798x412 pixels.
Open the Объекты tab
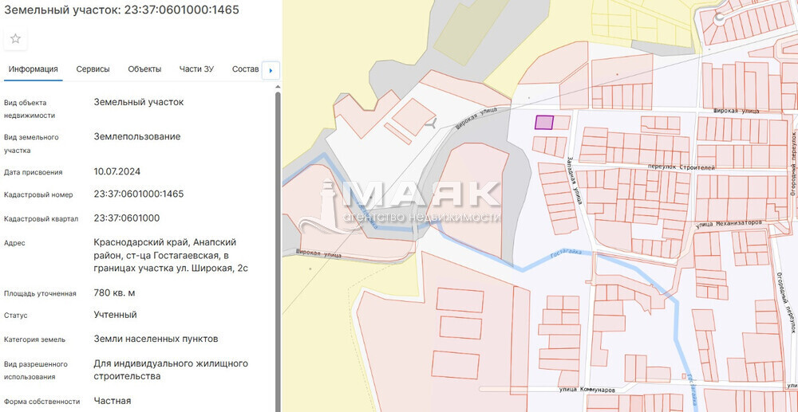click(x=144, y=69)
